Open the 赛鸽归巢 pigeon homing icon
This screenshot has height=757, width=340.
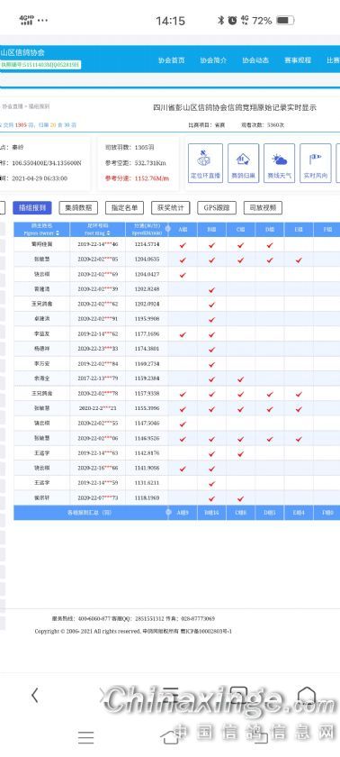click(243, 163)
